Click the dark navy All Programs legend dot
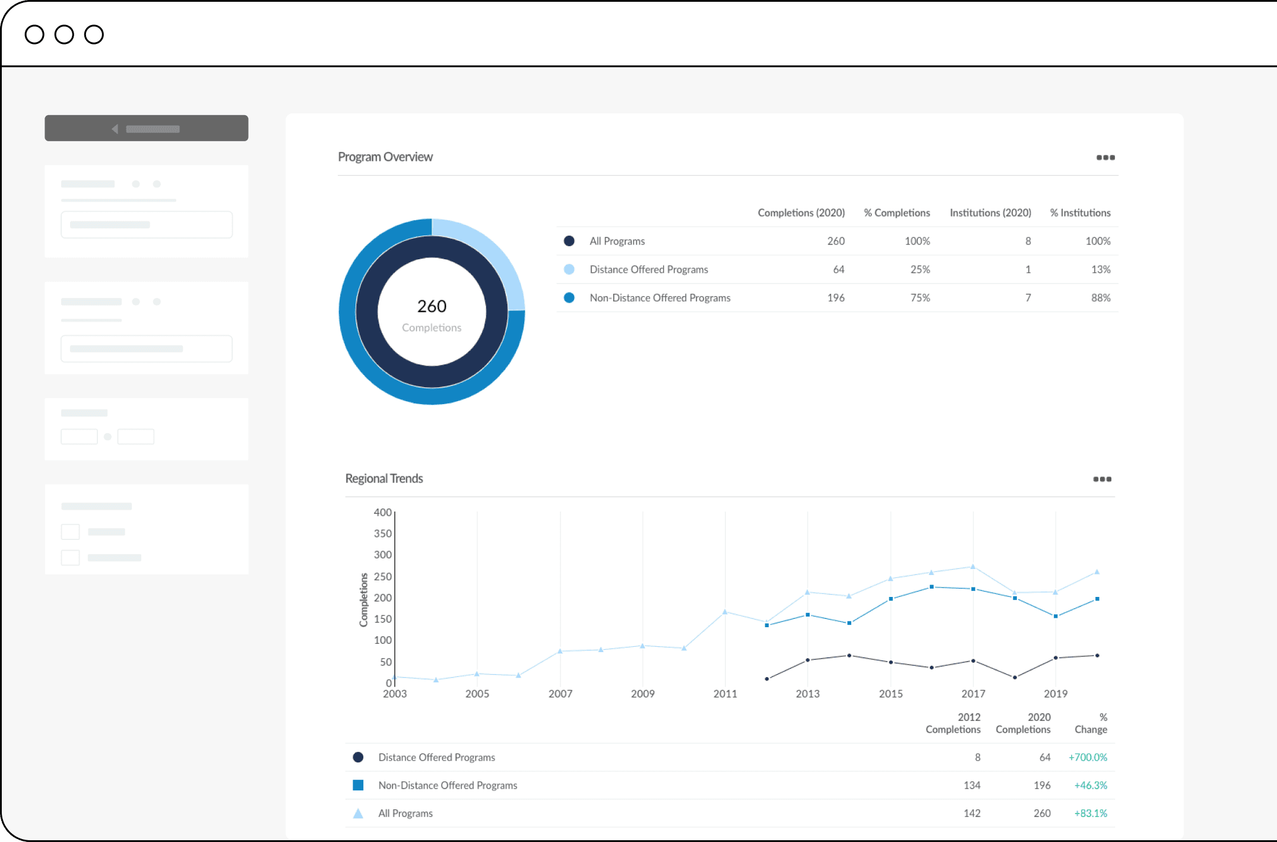The height and width of the screenshot is (842, 1277). click(569, 241)
